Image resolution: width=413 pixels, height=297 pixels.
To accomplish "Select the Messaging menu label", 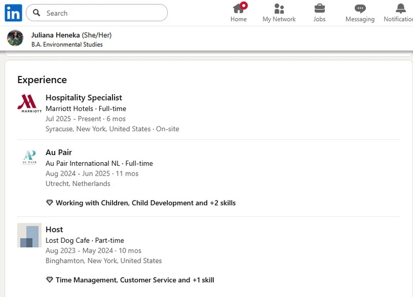I will [x=360, y=19].
